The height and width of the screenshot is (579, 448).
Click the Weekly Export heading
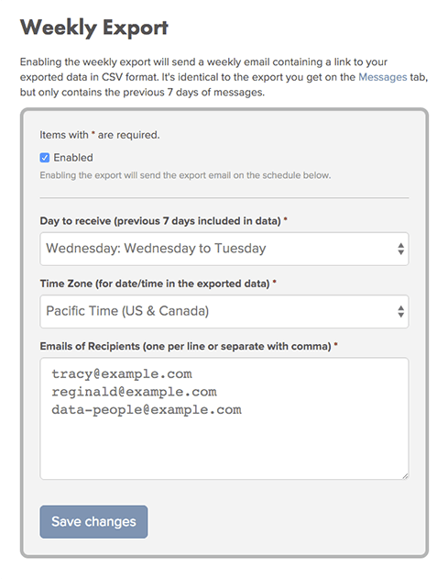[x=94, y=28]
